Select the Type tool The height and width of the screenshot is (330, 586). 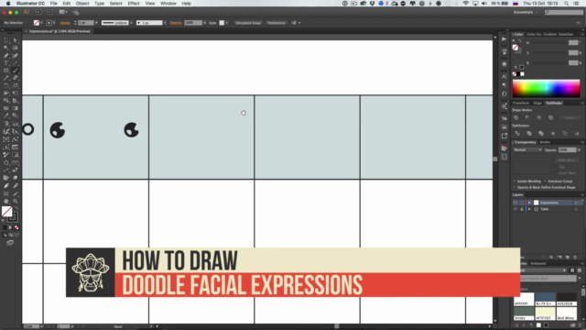point(6,63)
